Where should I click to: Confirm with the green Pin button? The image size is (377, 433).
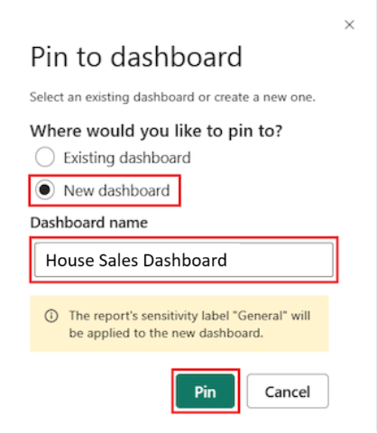(206, 392)
